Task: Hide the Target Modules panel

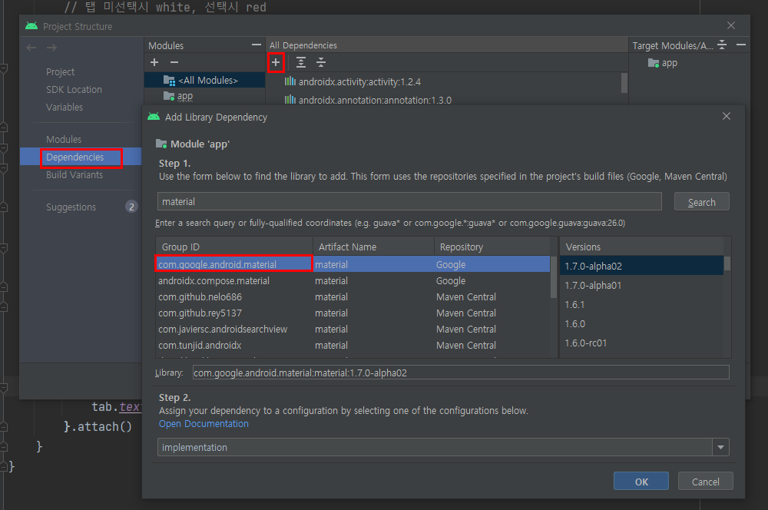Action: point(741,45)
